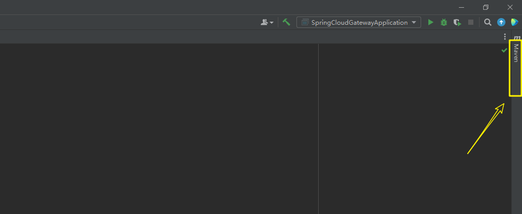This screenshot has width=522, height=214.
Task: Open the user account profile dropdown
Action: [x=267, y=22]
